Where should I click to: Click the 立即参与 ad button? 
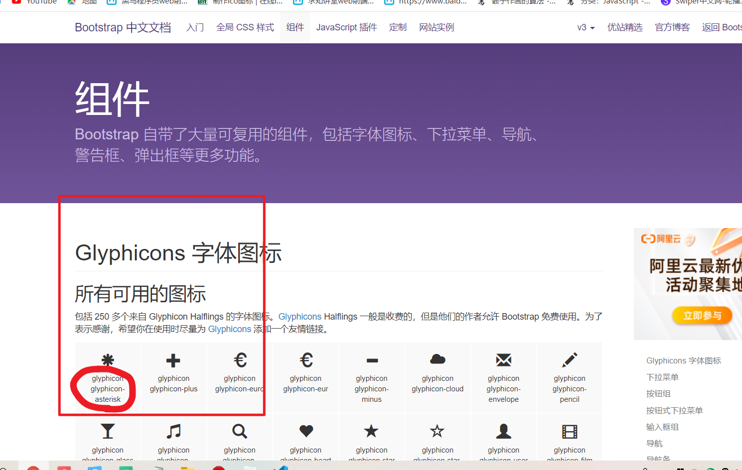tap(702, 316)
